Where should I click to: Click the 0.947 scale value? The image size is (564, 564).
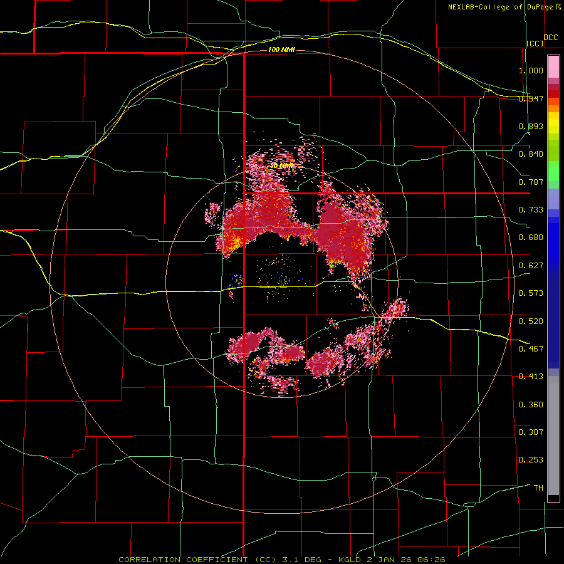coord(531,98)
